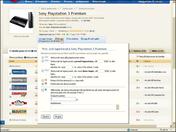Screen dimensions: 176x132
Task: Click interval field under oavsett lagerstatus
Action: 70,67
